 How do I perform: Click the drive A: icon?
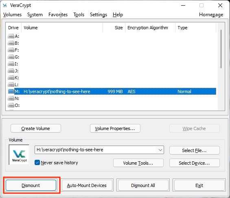(x=11, y=36)
